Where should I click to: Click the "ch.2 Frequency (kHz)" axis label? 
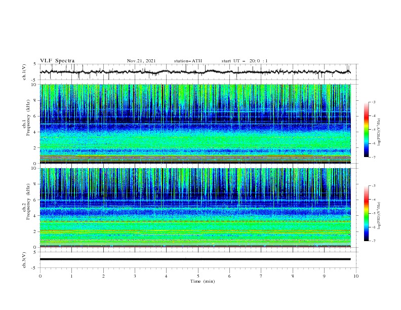[x=26, y=202]
